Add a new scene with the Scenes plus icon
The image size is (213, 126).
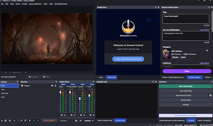click(2, 121)
